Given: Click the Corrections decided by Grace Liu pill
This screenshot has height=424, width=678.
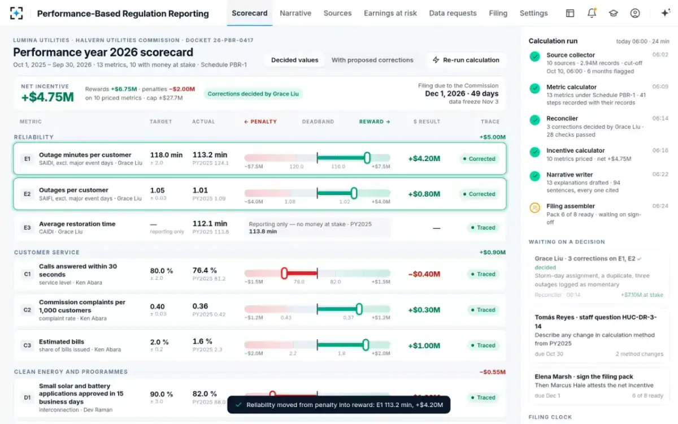Looking at the screenshot, I should click(x=253, y=94).
